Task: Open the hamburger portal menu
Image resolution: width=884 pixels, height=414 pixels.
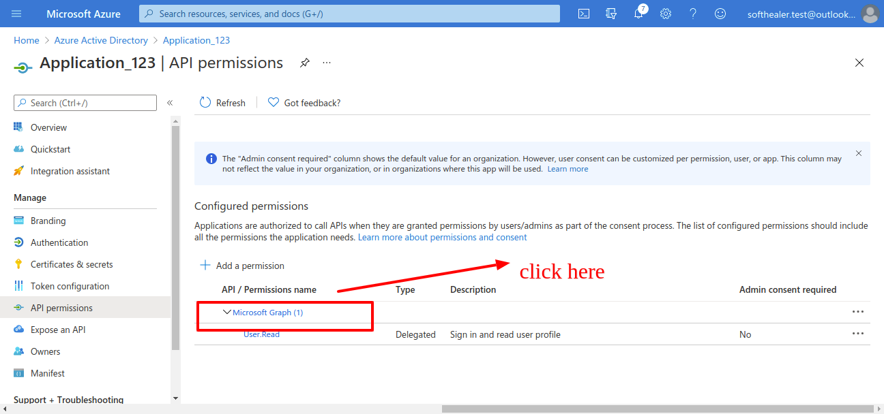Action: point(16,14)
